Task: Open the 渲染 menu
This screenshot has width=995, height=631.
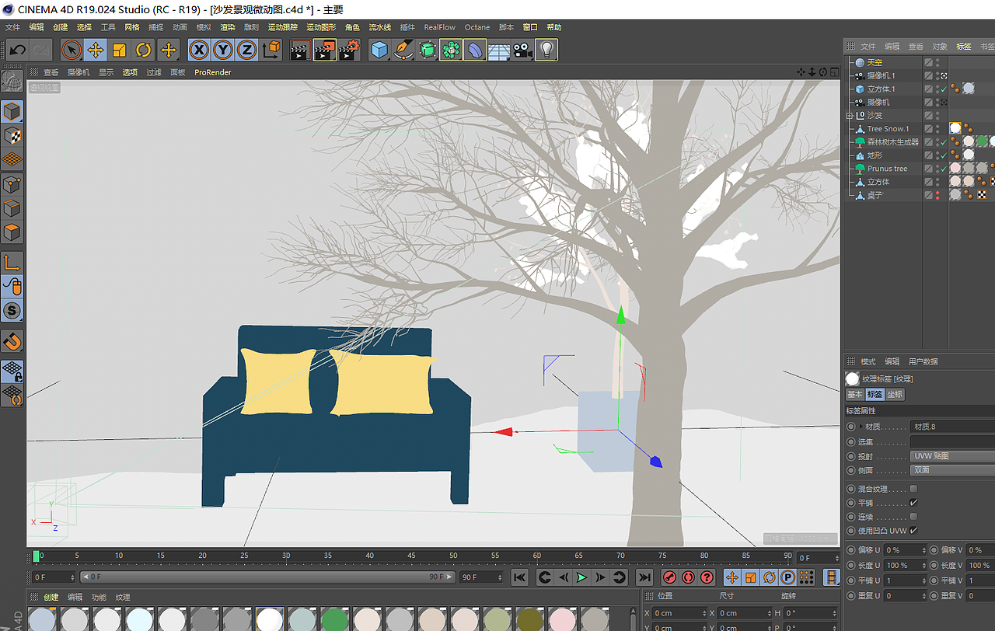Action: click(228, 27)
